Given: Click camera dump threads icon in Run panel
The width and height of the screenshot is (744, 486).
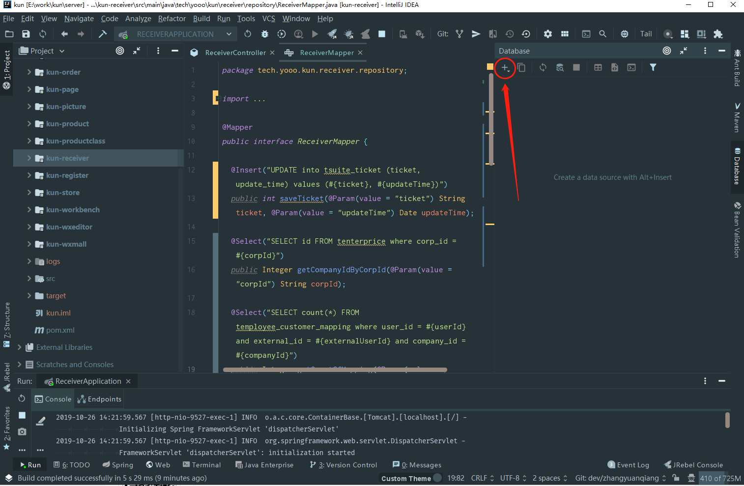Looking at the screenshot, I should (22, 431).
